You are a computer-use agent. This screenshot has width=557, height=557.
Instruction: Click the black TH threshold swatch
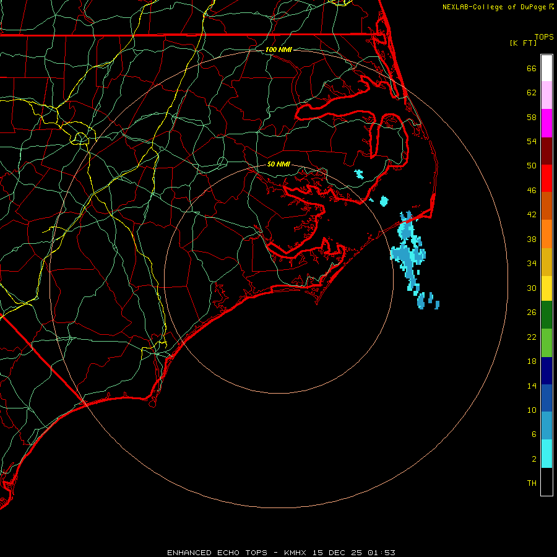click(x=546, y=481)
